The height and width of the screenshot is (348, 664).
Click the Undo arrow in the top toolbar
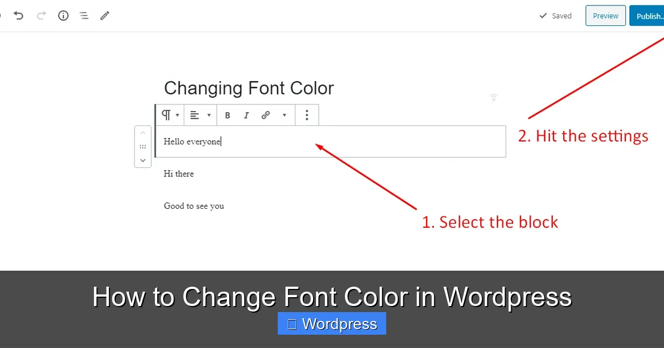(x=19, y=15)
